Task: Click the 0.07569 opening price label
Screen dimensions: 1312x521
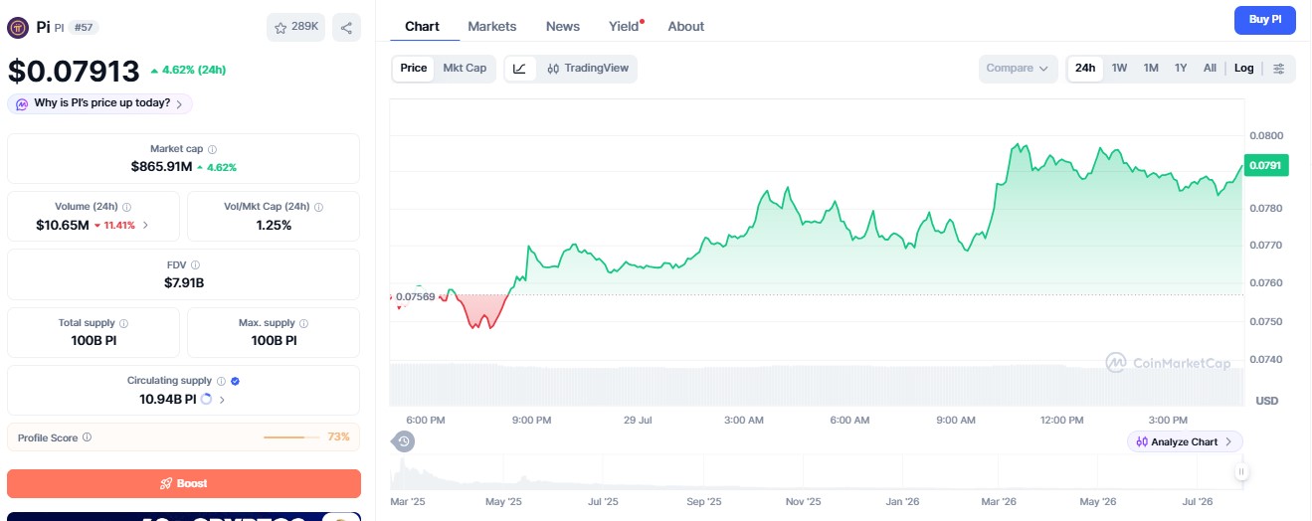Action: click(415, 296)
